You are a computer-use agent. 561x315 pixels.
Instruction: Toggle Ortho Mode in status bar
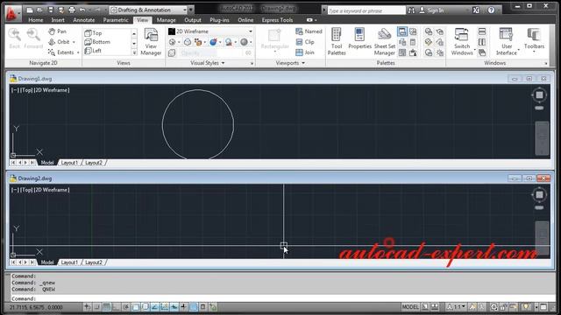coord(116,307)
